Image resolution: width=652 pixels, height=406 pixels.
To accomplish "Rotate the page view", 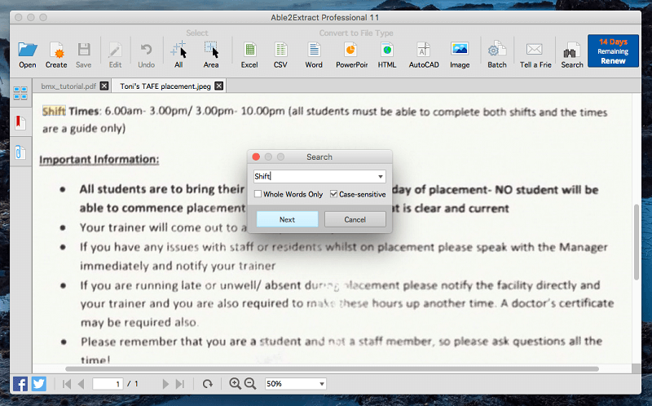I will tap(208, 384).
